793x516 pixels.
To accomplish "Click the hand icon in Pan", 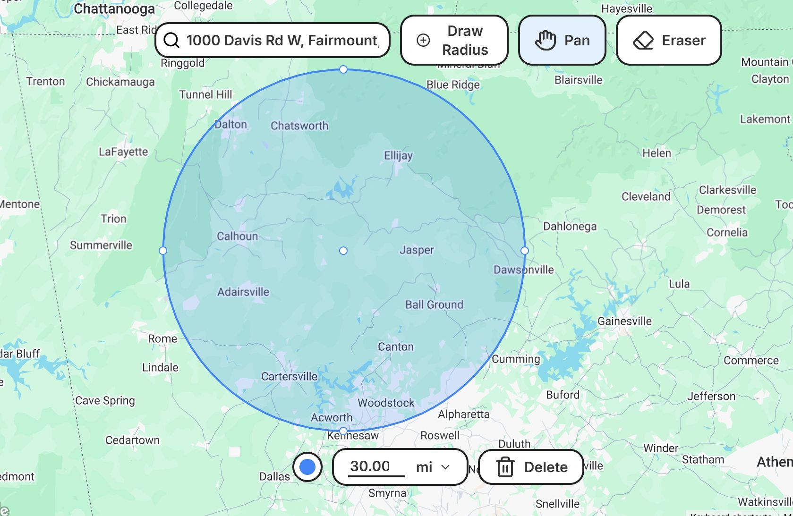I will pos(545,41).
